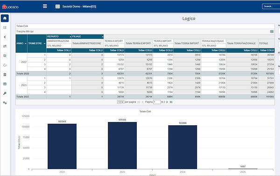The height and width of the screenshot is (176, 280).
Task: Click the Totale Colli chart title
Action: (x=145, y=112)
